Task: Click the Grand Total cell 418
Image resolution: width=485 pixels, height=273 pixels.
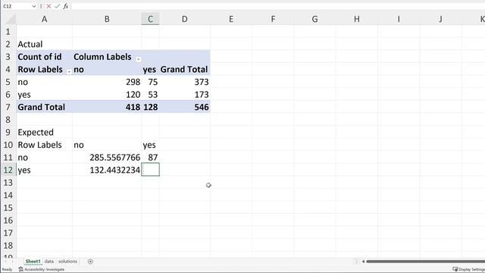Action: (x=107, y=107)
